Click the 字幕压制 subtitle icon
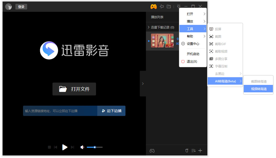This screenshot has height=158, width=276. point(211,66)
